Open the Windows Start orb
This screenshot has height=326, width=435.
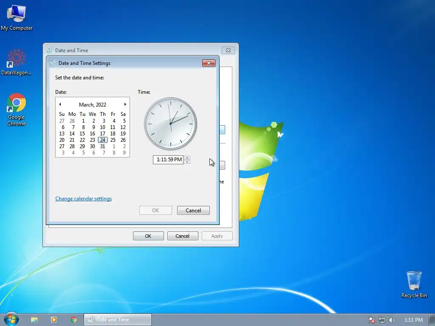point(11,319)
